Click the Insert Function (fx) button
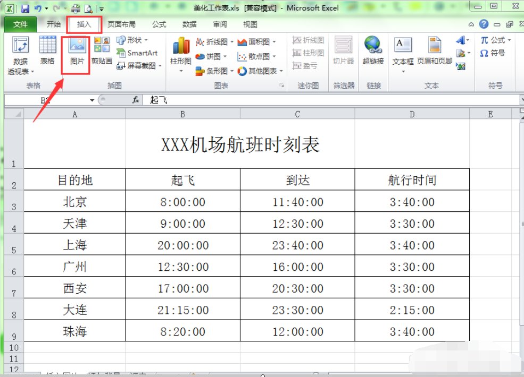The image size is (524, 377). click(135, 100)
